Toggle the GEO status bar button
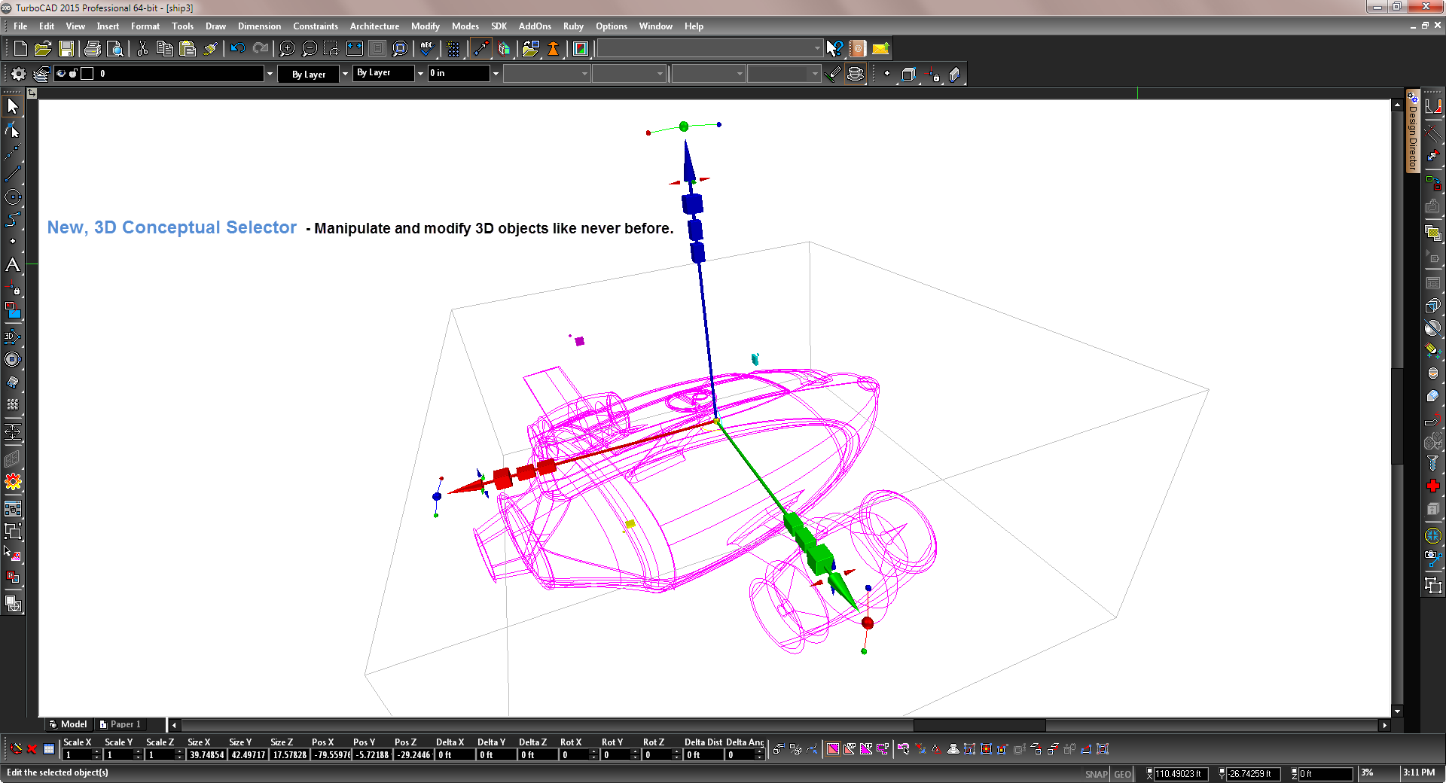 pos(1122,773)
